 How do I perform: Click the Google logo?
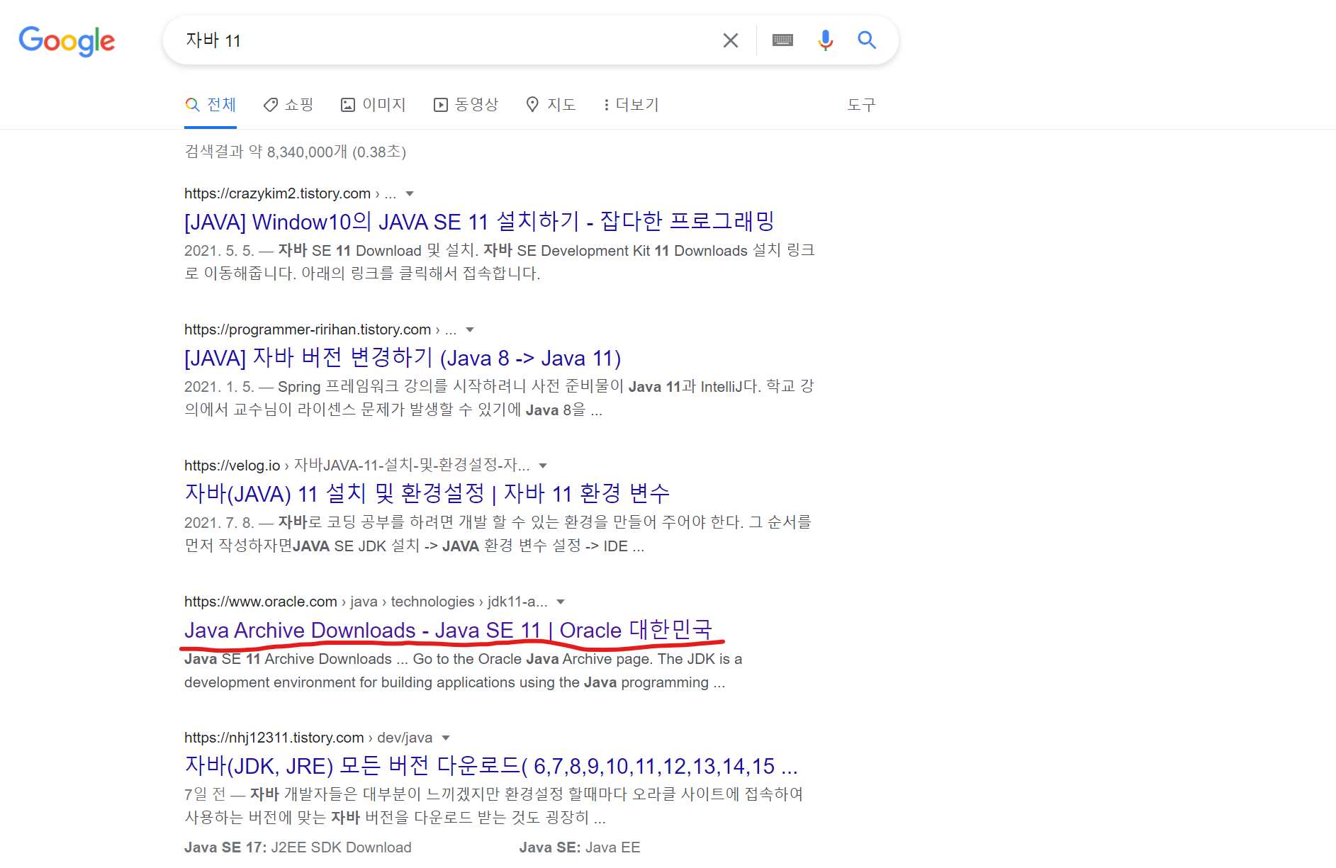click(67, 41)
